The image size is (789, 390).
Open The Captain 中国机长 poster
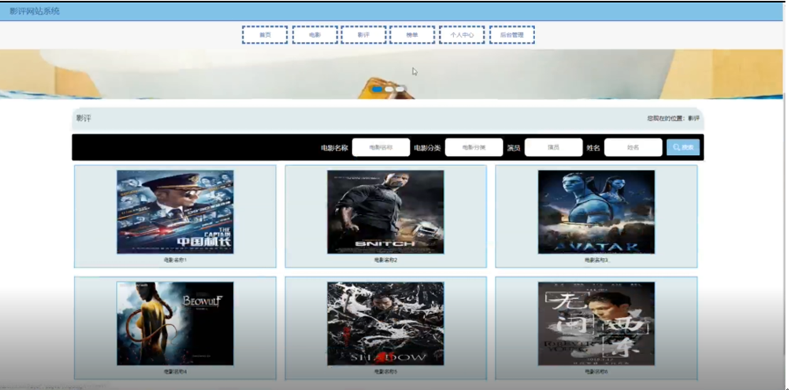175,212
